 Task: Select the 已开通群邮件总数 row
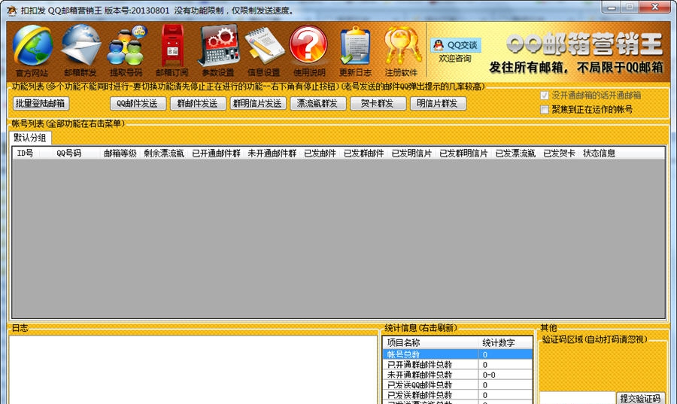457,365
